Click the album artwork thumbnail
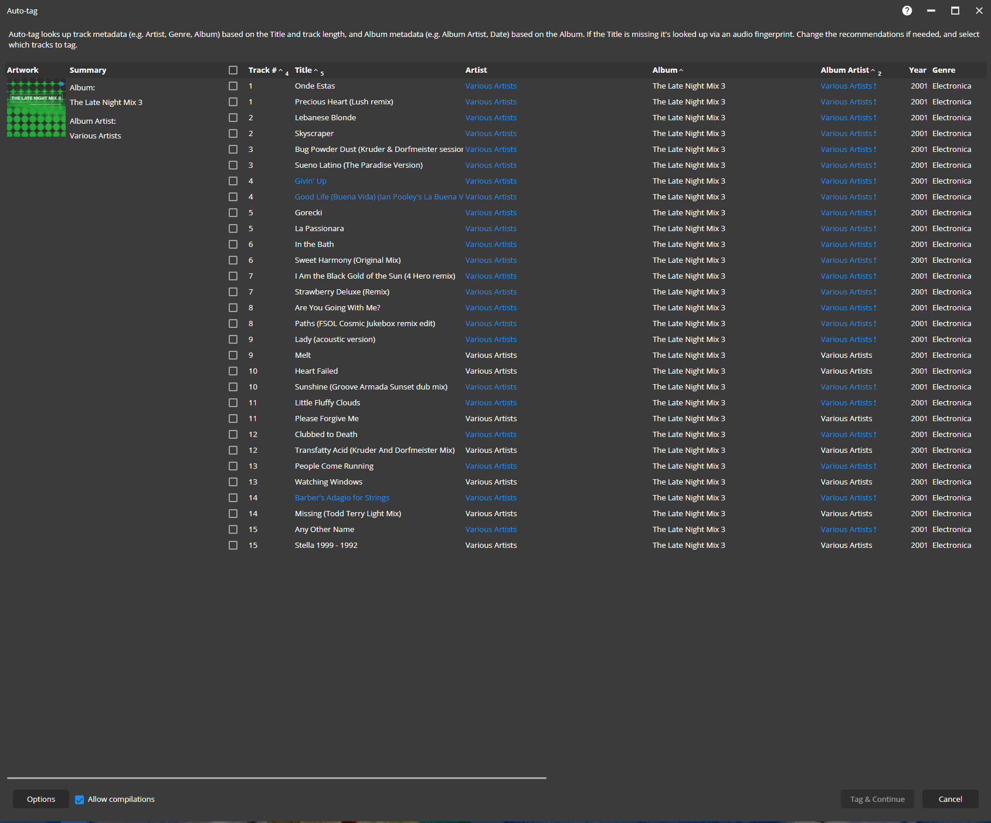This screenshot has height=823, width=991. [36, 109]
